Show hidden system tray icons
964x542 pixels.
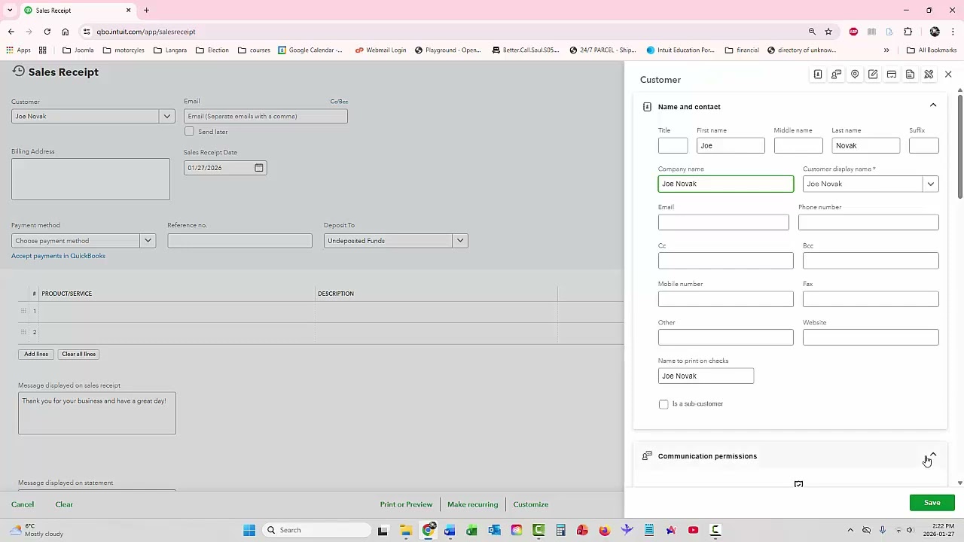click(850, 530)
